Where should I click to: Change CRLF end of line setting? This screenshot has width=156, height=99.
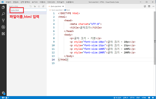(x=138, y=98)
